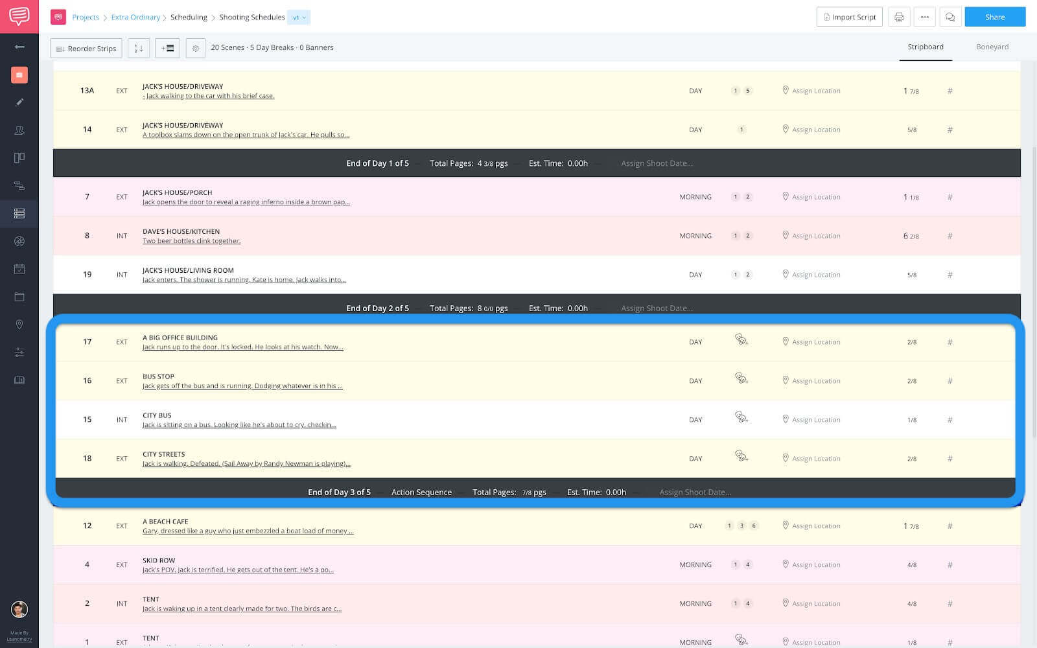Open the sliders settings sidebar icon
This screenshot has height=648, width=1037.
pos(19,353)
